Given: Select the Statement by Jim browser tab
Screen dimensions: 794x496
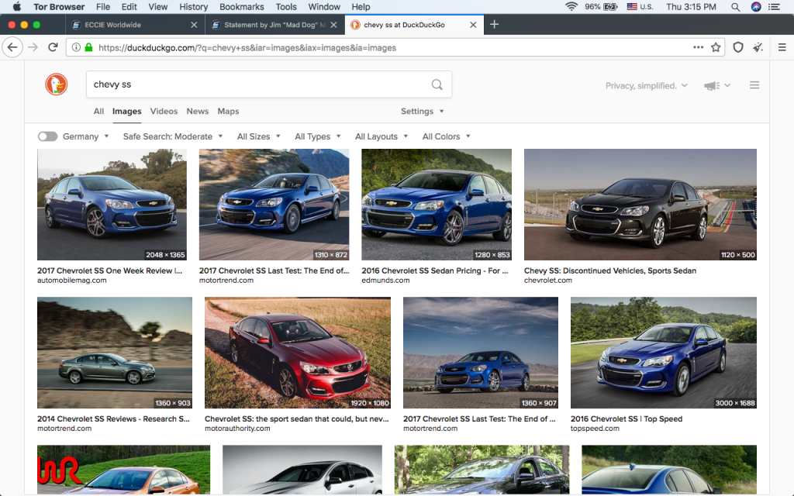Looking at the screenshot, I should [x=275, y=25].
